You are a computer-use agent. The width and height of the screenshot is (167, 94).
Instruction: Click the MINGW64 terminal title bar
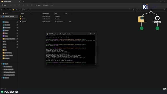point(71,34)
